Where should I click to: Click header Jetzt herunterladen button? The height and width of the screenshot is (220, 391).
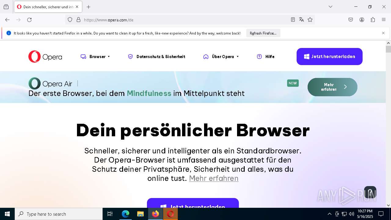(x=329, y=57)
